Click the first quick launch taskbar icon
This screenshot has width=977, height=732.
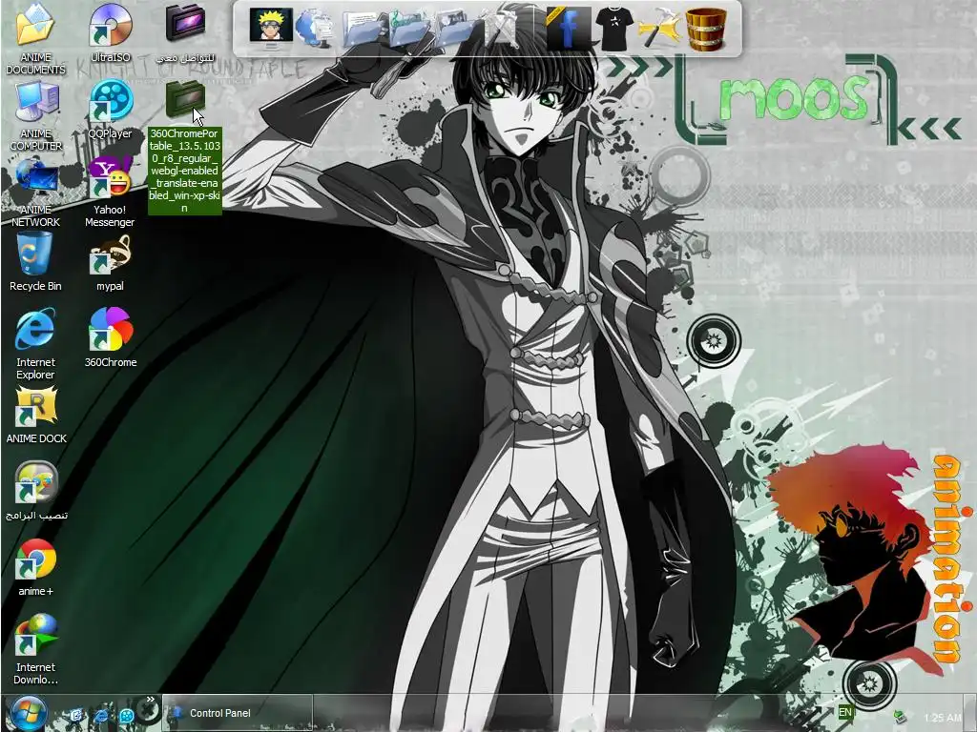75,716
